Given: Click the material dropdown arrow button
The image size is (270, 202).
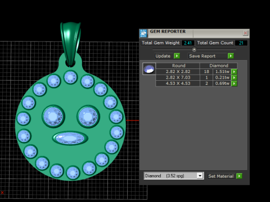Looking at the screenshot, I should [x=200, y=176].
